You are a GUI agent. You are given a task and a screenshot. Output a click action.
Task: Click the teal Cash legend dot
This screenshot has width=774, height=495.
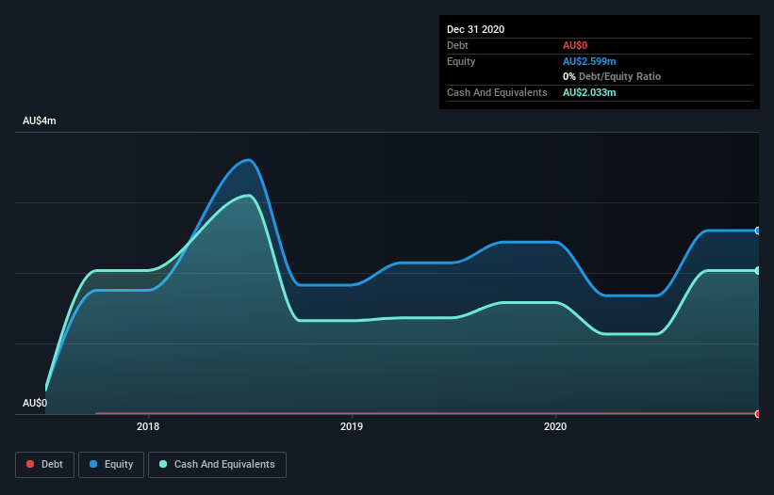click(x=163, y=464)
